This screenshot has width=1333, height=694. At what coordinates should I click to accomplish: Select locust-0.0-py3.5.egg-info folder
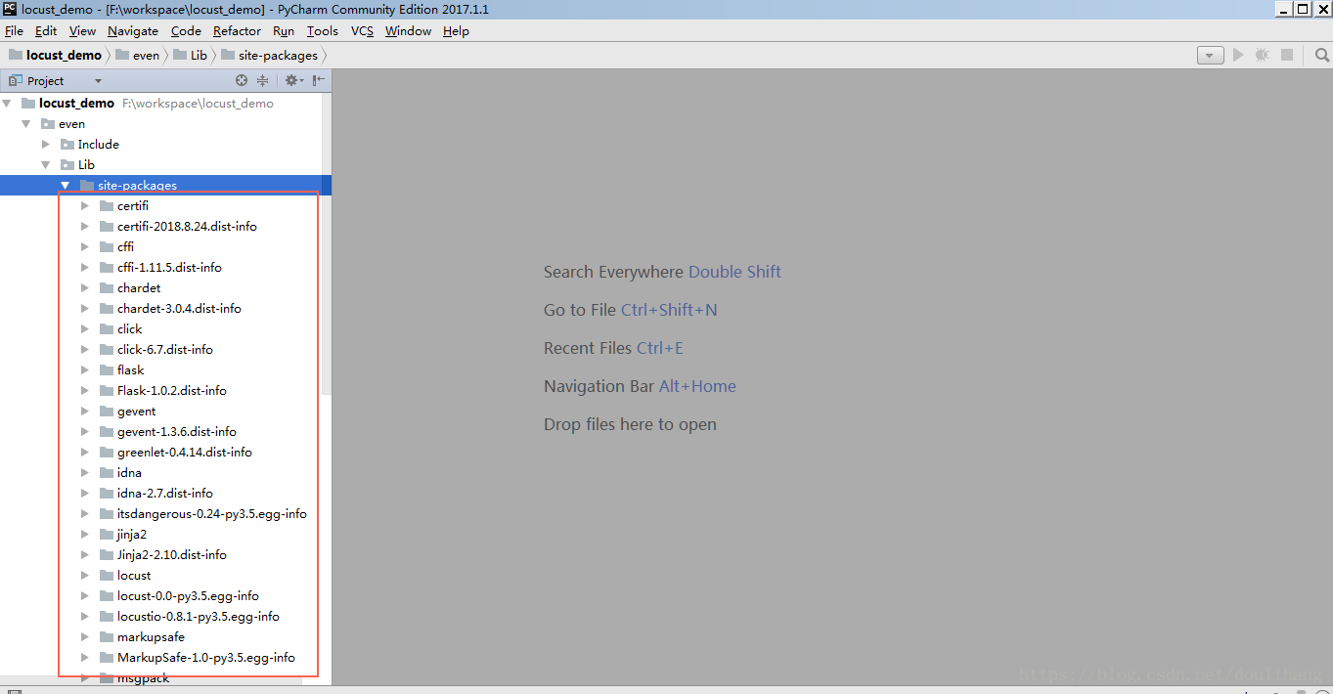[x=188, y=596]
